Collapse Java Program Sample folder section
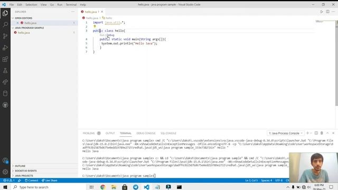Viewport: 338px width, 190px height. [29, 28]
